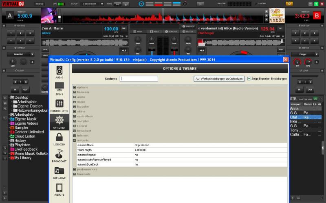This screenshot has width=326, height=203.
Task: Expand the browser options group
Action: (x=75, y=92)
